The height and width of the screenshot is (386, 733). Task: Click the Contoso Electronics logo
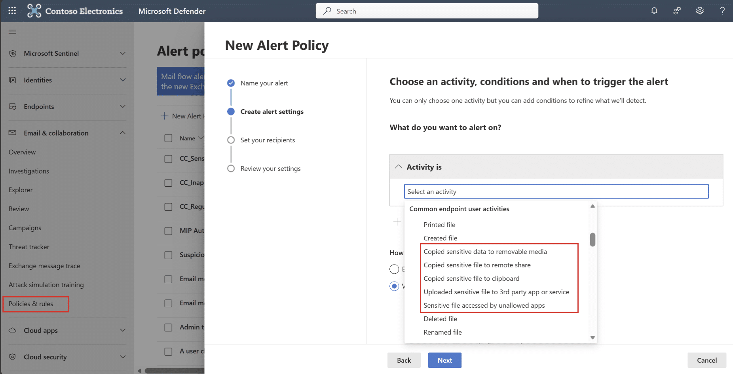point(34,11)
